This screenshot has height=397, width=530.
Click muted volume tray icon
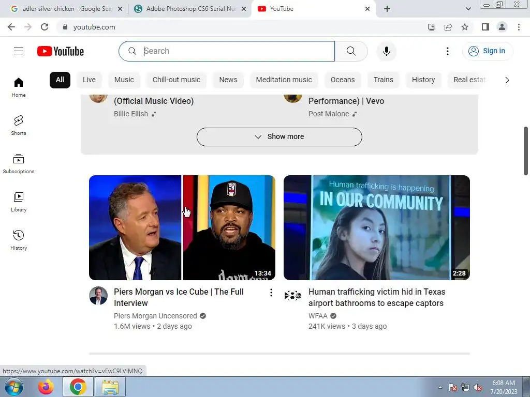point(478,388)
